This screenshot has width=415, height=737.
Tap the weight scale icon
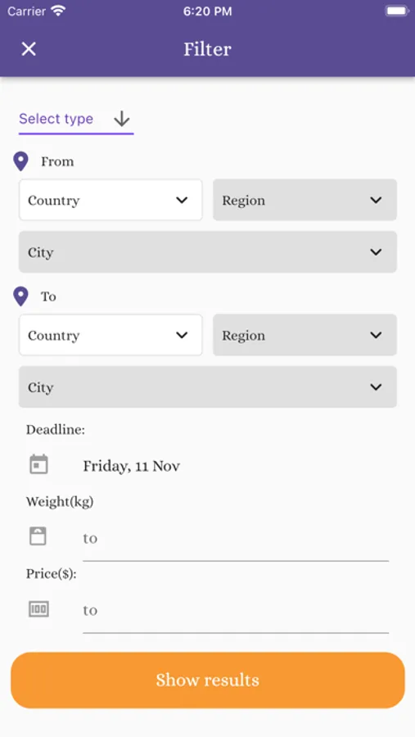(x=38, y=536)
